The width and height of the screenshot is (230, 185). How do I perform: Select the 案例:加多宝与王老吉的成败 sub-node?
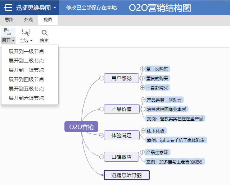point(175,162)
